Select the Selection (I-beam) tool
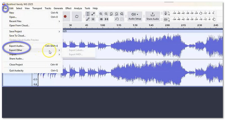This screenshot has height=120, width=225. click(88, 14)
